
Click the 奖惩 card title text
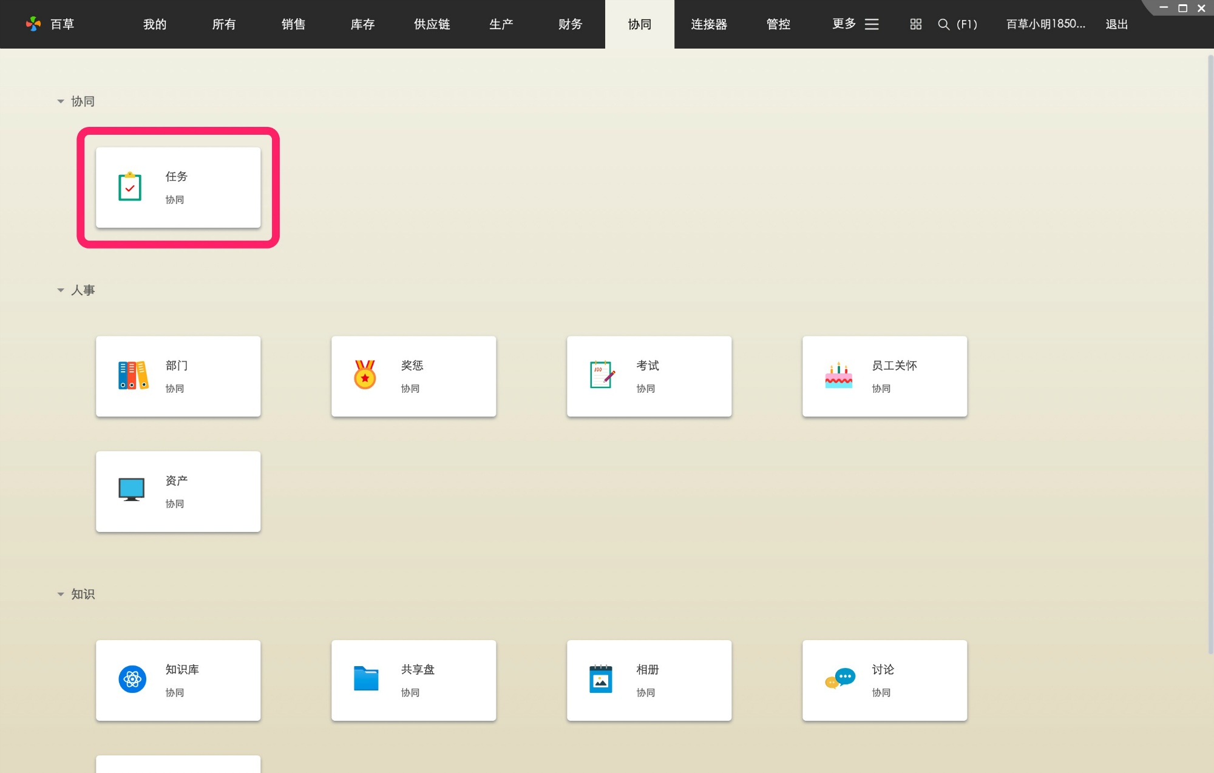tap(412, 366)
